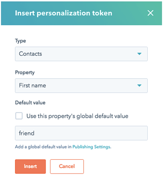
Task: Open the Contacts type selector
Action: (81, 54)
